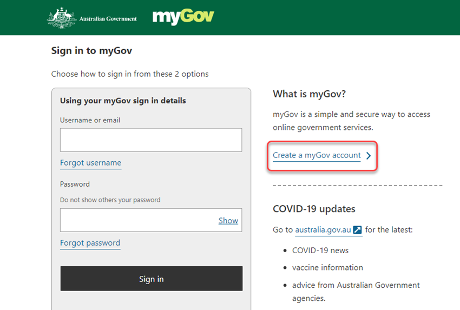Image resolution: width=460 pixels, height=310 pixels.
Task: Open the Forgot username link
Action: coord(91,163)
